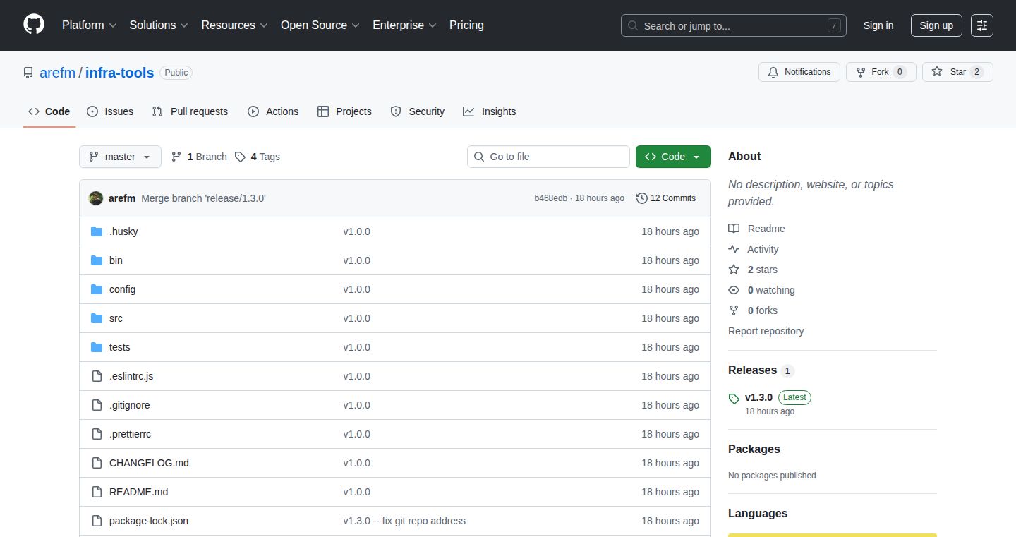Click the fork icon beside 0 forks
Image resolution: width=1016 pixels, height=537 pixels.
click(x=734, y=310)
